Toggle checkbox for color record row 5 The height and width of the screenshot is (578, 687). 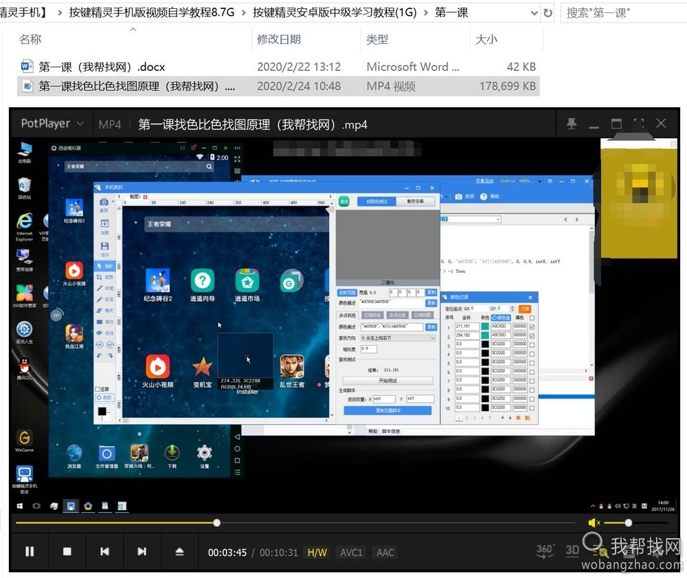coord(532,363)
